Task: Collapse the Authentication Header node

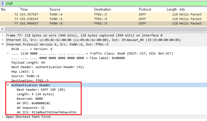Action: [8, 85]
